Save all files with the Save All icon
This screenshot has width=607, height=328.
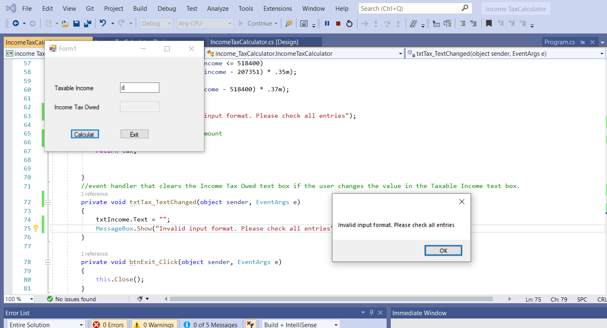87,24
